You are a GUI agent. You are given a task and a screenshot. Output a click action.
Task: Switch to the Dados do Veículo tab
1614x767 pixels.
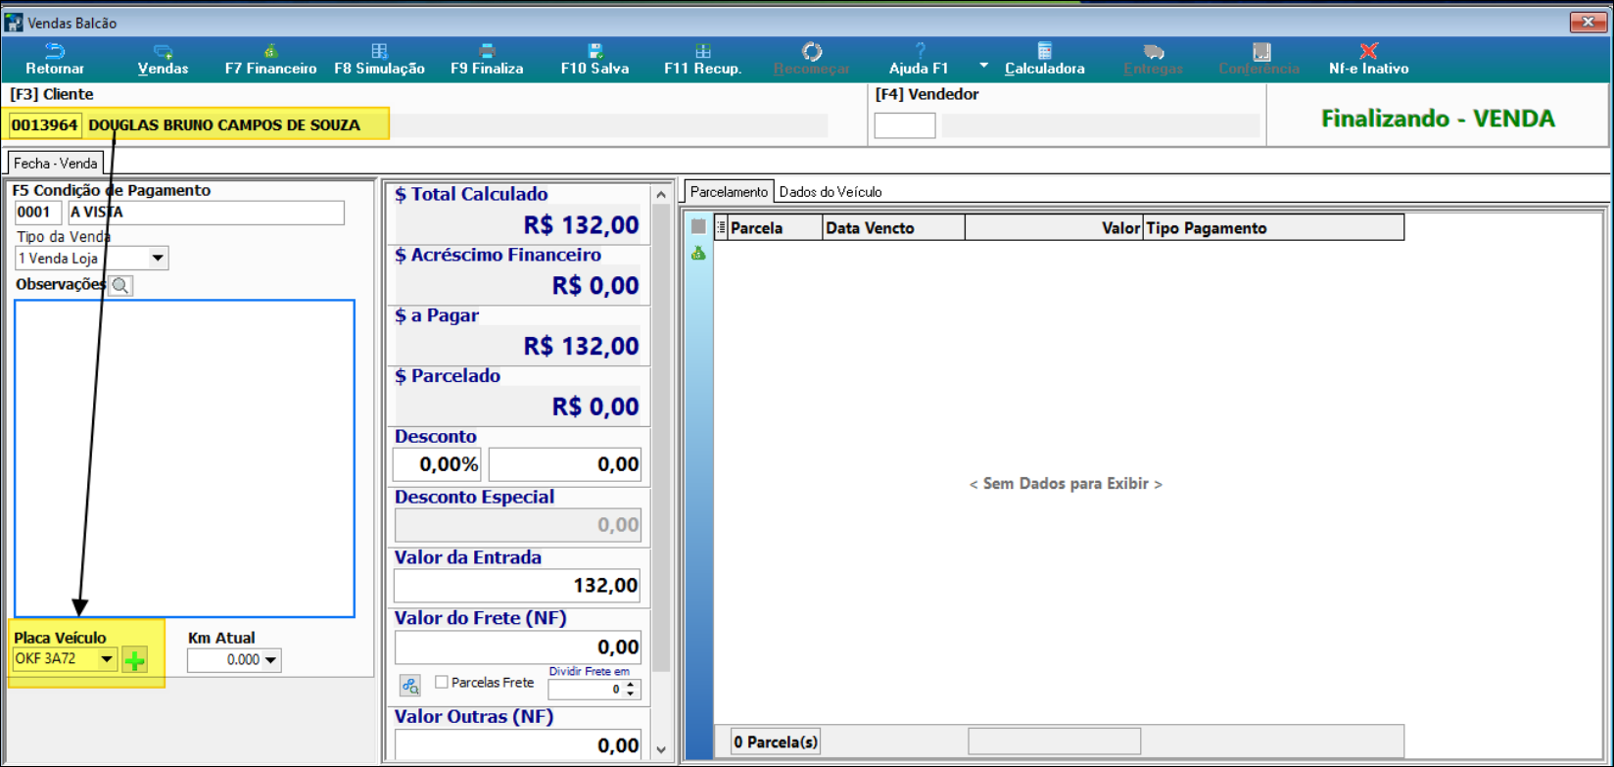point(830,192)
